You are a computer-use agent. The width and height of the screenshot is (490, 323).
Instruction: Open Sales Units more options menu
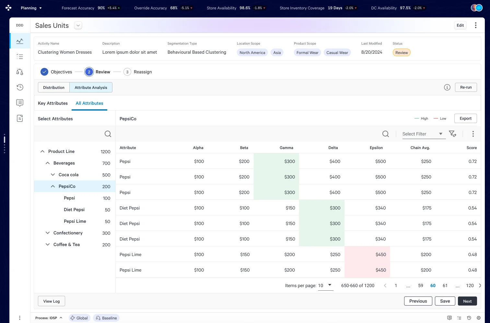click(x=475, y=25)
